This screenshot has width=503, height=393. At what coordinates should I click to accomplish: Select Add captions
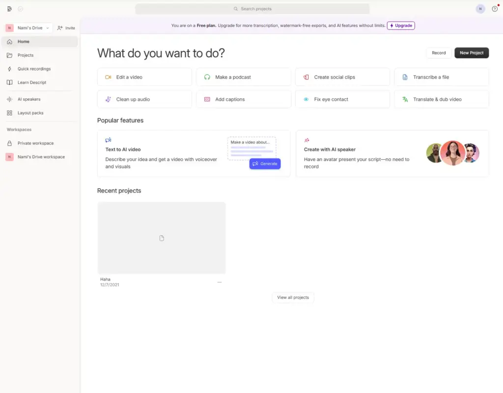coord(244,99)
